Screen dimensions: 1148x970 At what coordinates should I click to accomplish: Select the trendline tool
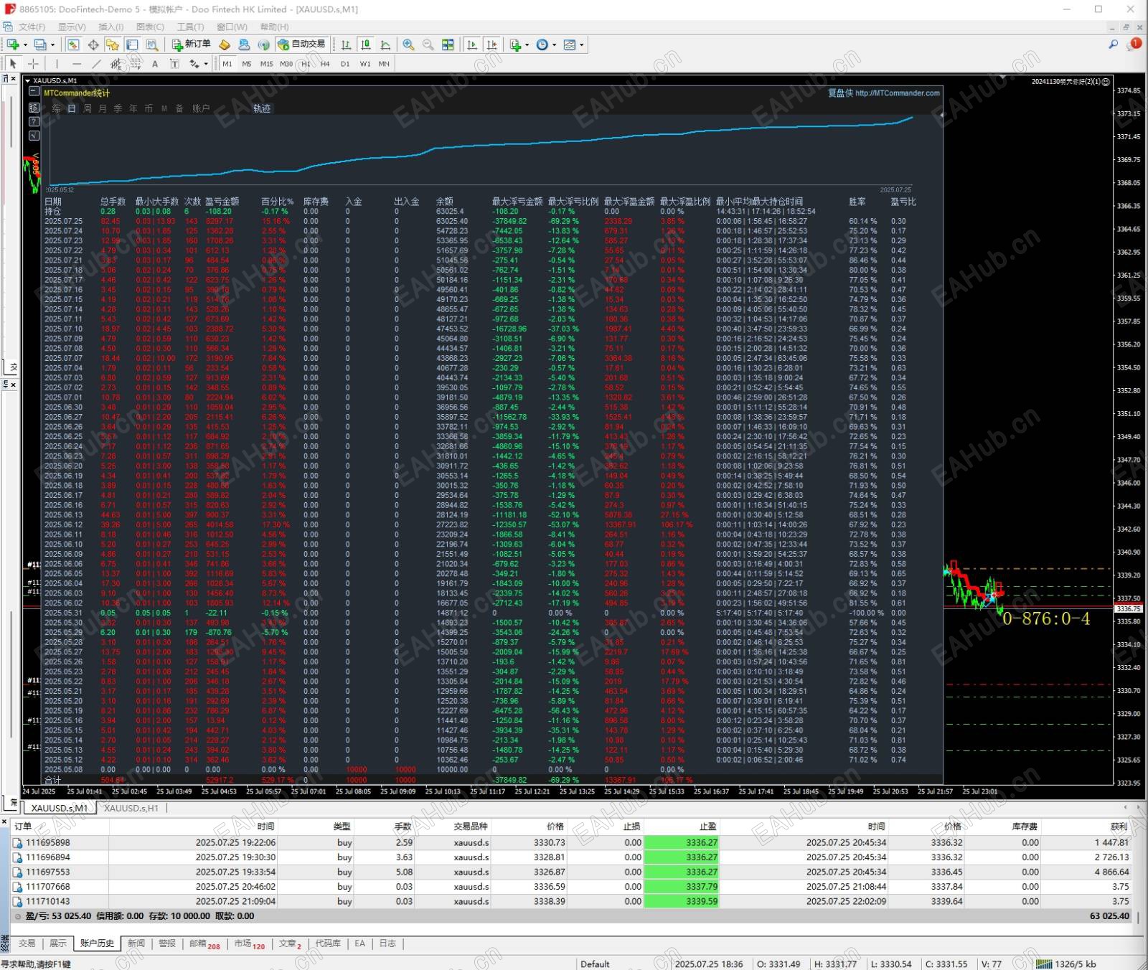tap(96, 64)
